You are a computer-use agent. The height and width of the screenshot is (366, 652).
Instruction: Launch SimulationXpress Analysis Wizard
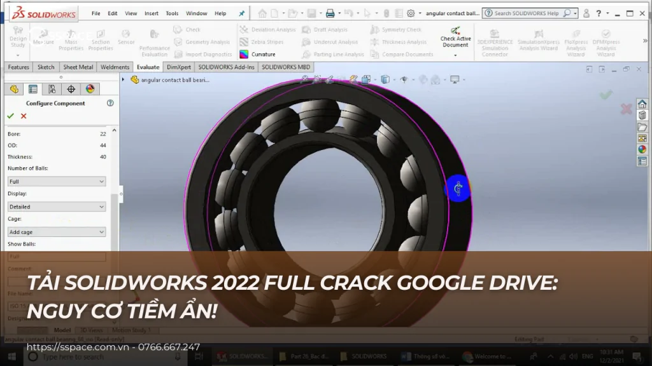(539, 40)
